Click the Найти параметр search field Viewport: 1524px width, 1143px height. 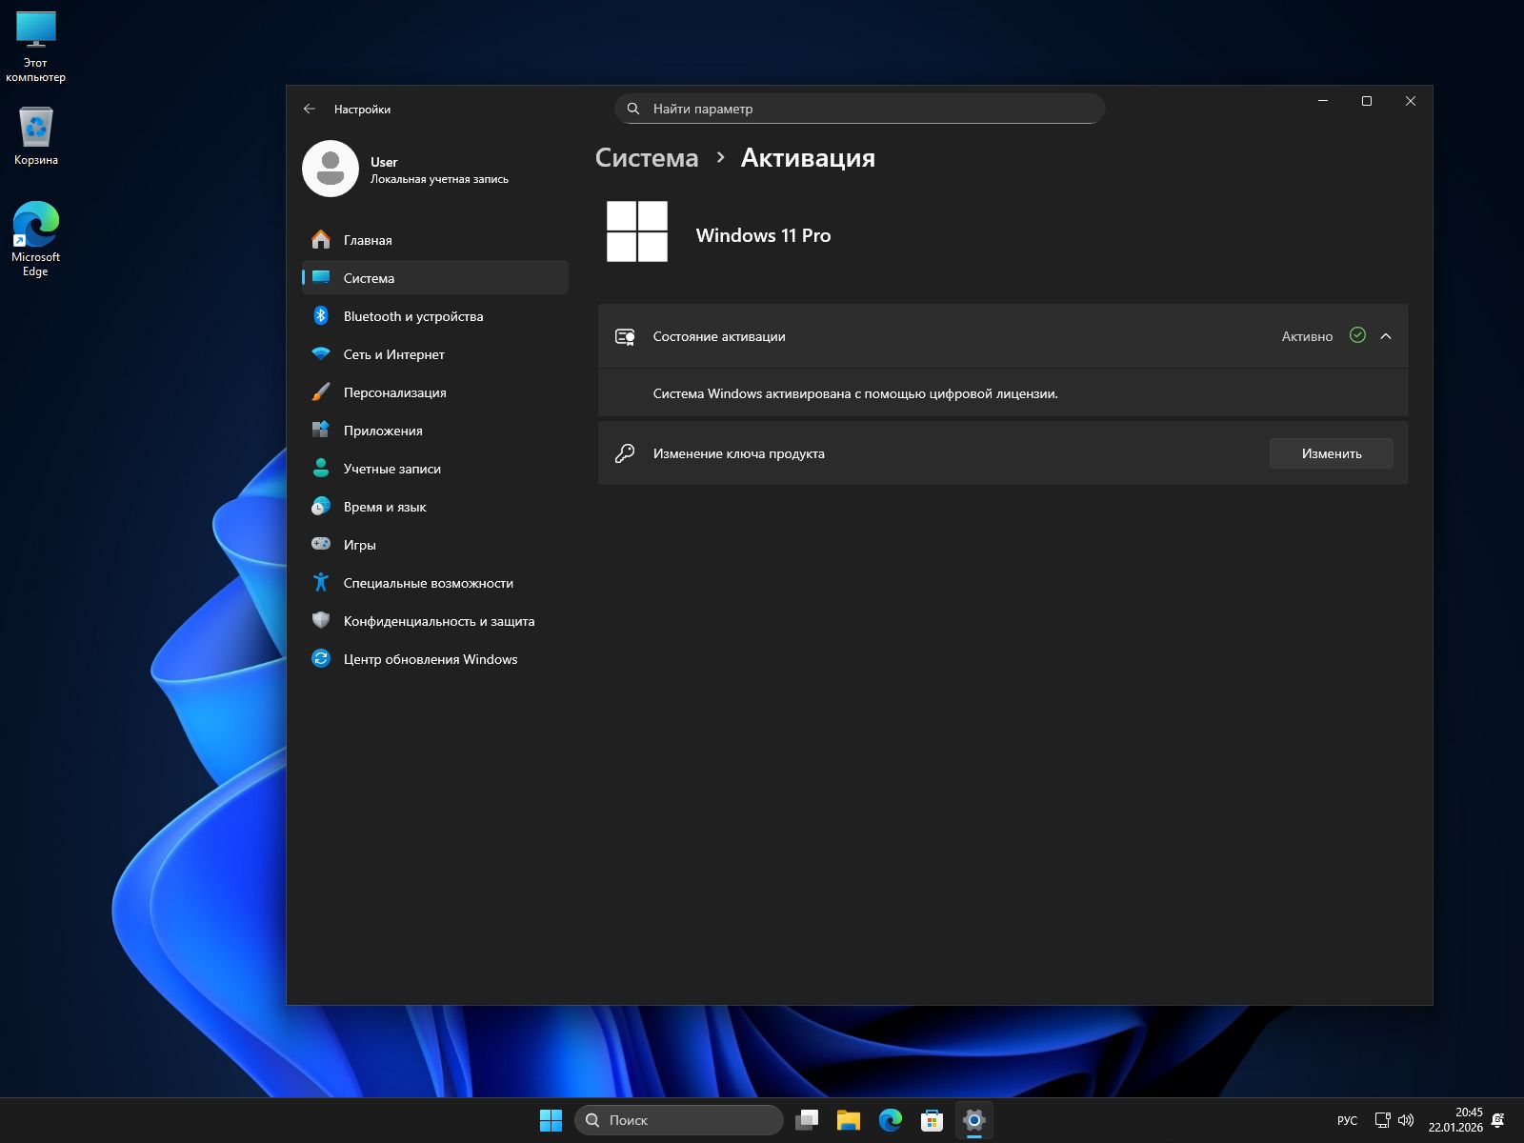[x=859, y=109]
